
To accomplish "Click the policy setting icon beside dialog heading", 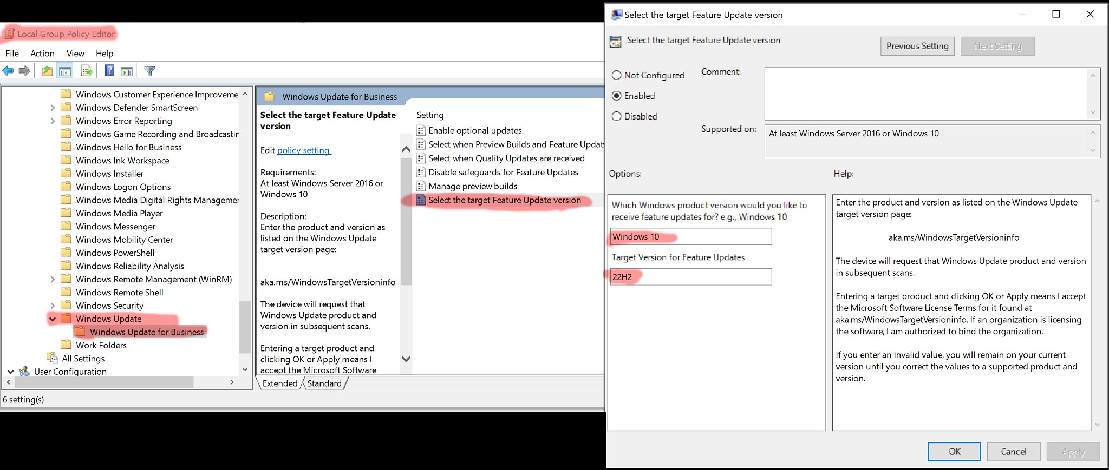I will pos(616,41).
